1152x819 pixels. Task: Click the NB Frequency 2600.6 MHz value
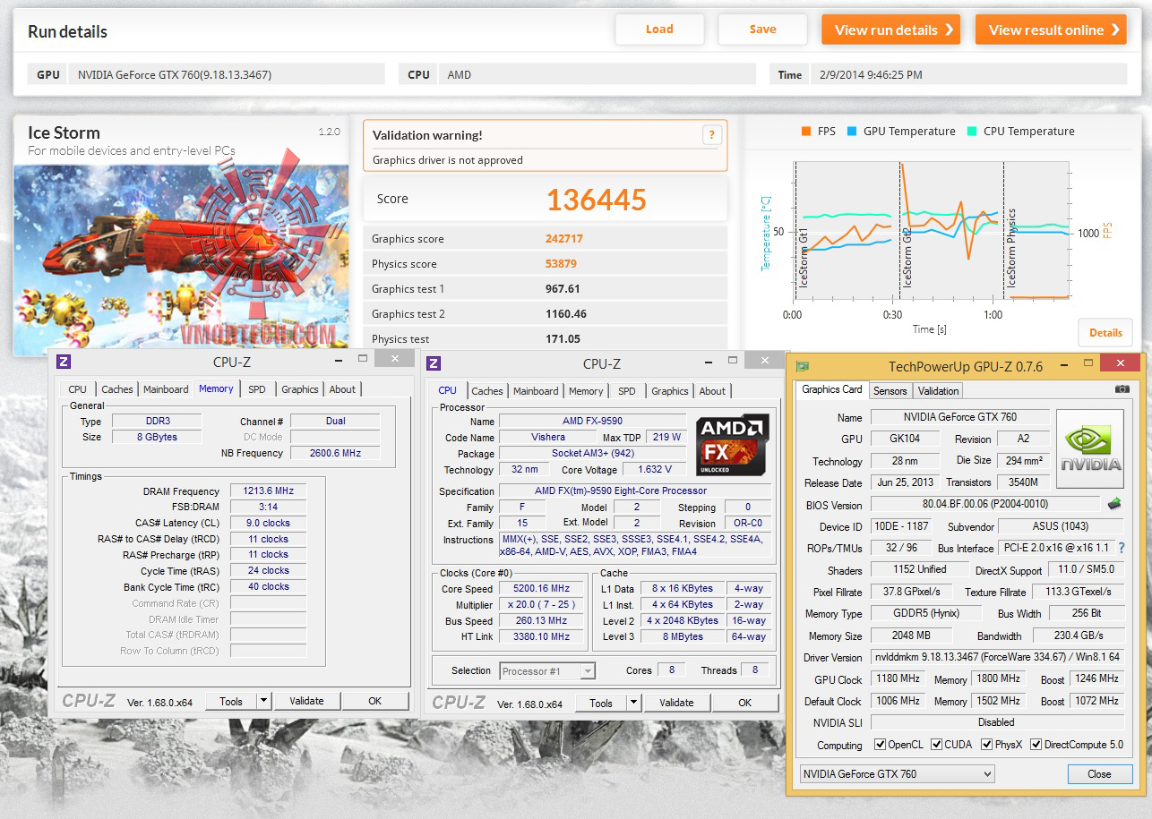[336, 453]
